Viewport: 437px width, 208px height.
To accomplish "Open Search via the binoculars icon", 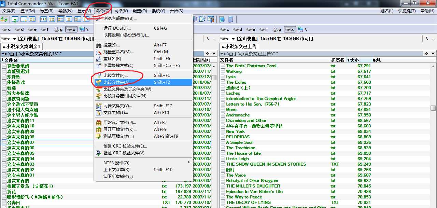I will (99, 45).
